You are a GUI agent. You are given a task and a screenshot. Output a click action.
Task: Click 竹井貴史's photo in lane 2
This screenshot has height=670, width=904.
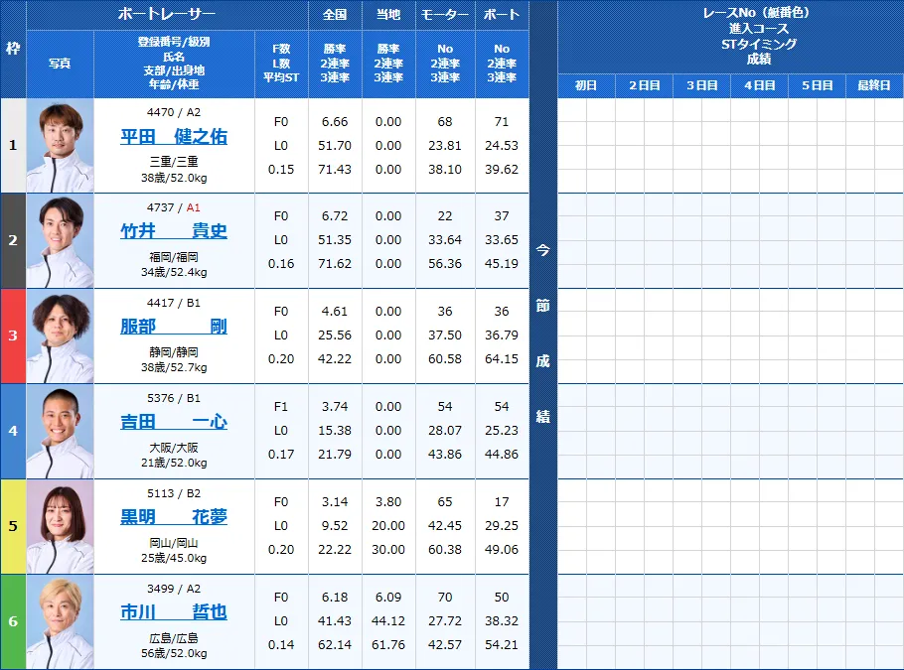click(x=59, y=239)
